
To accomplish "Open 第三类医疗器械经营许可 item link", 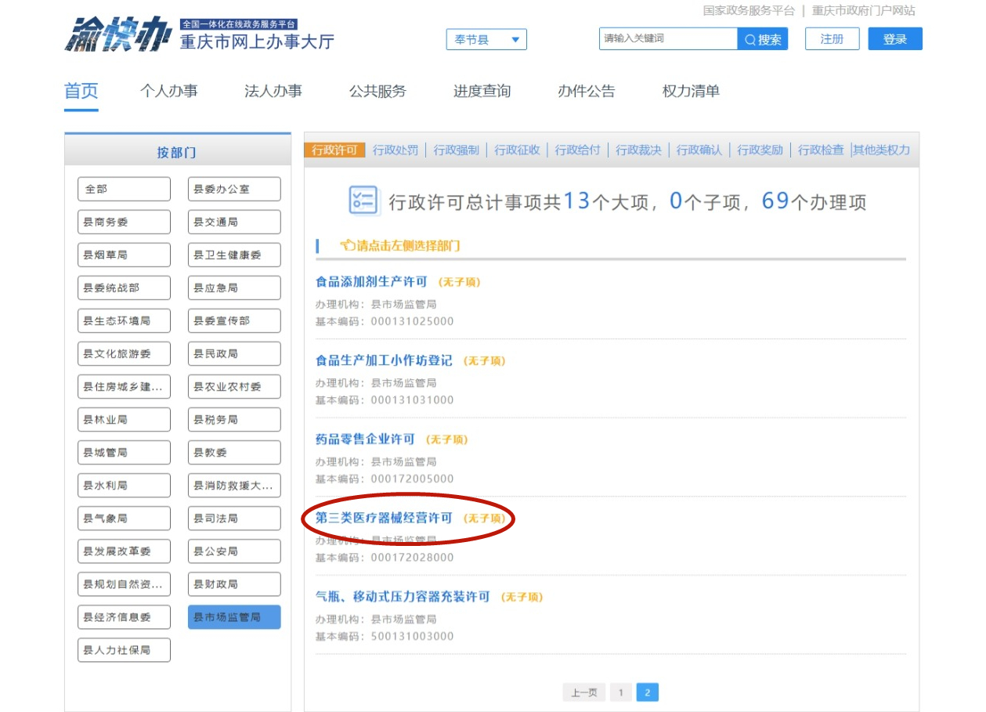I will point(384,518).
